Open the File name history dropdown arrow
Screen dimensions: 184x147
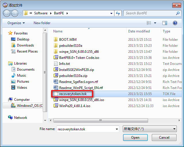(116, 129)
